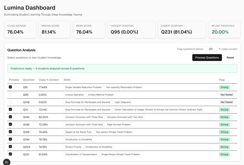Click the Strong flag in the Q204 row
The width and height of the screenshot is (244, 165).
[x=224, y=147]
